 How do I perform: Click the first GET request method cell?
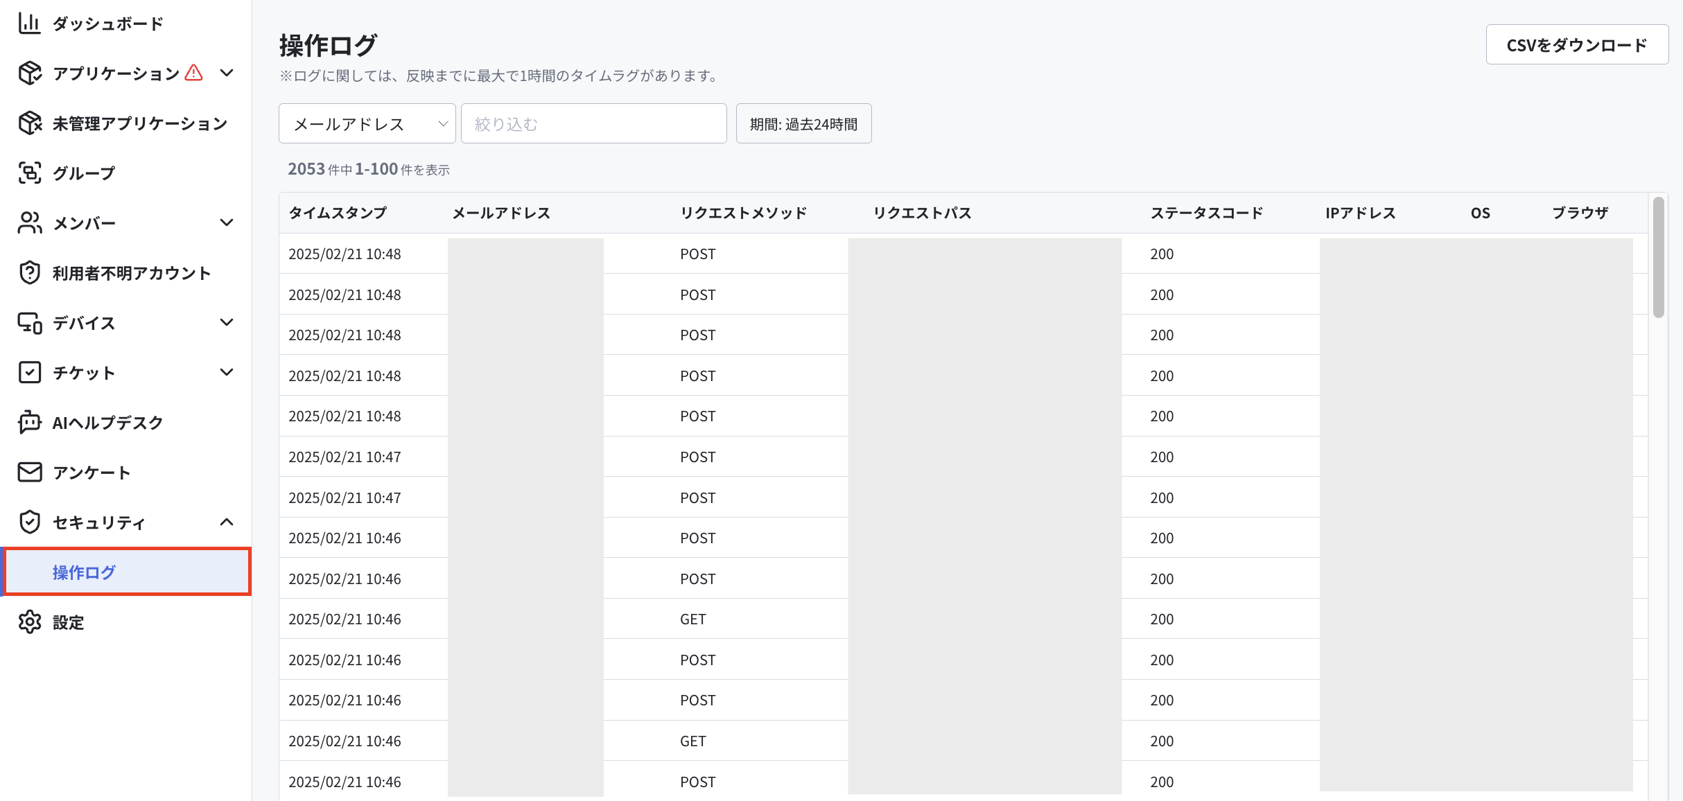pos(693,619)
